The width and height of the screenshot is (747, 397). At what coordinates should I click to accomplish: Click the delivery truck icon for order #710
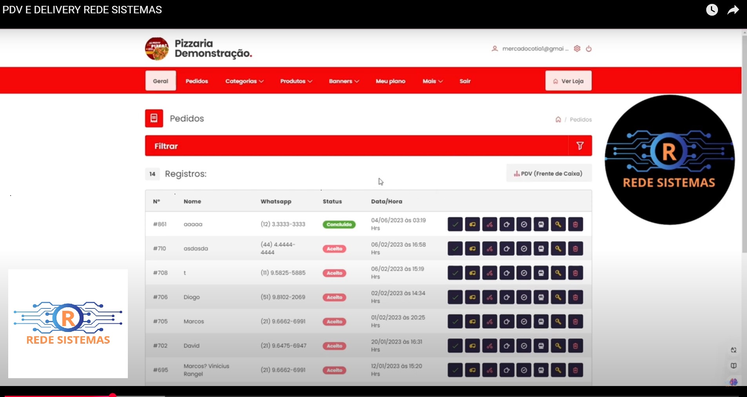[472, 248]
